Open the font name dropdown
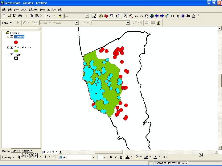 coord(93,157)
